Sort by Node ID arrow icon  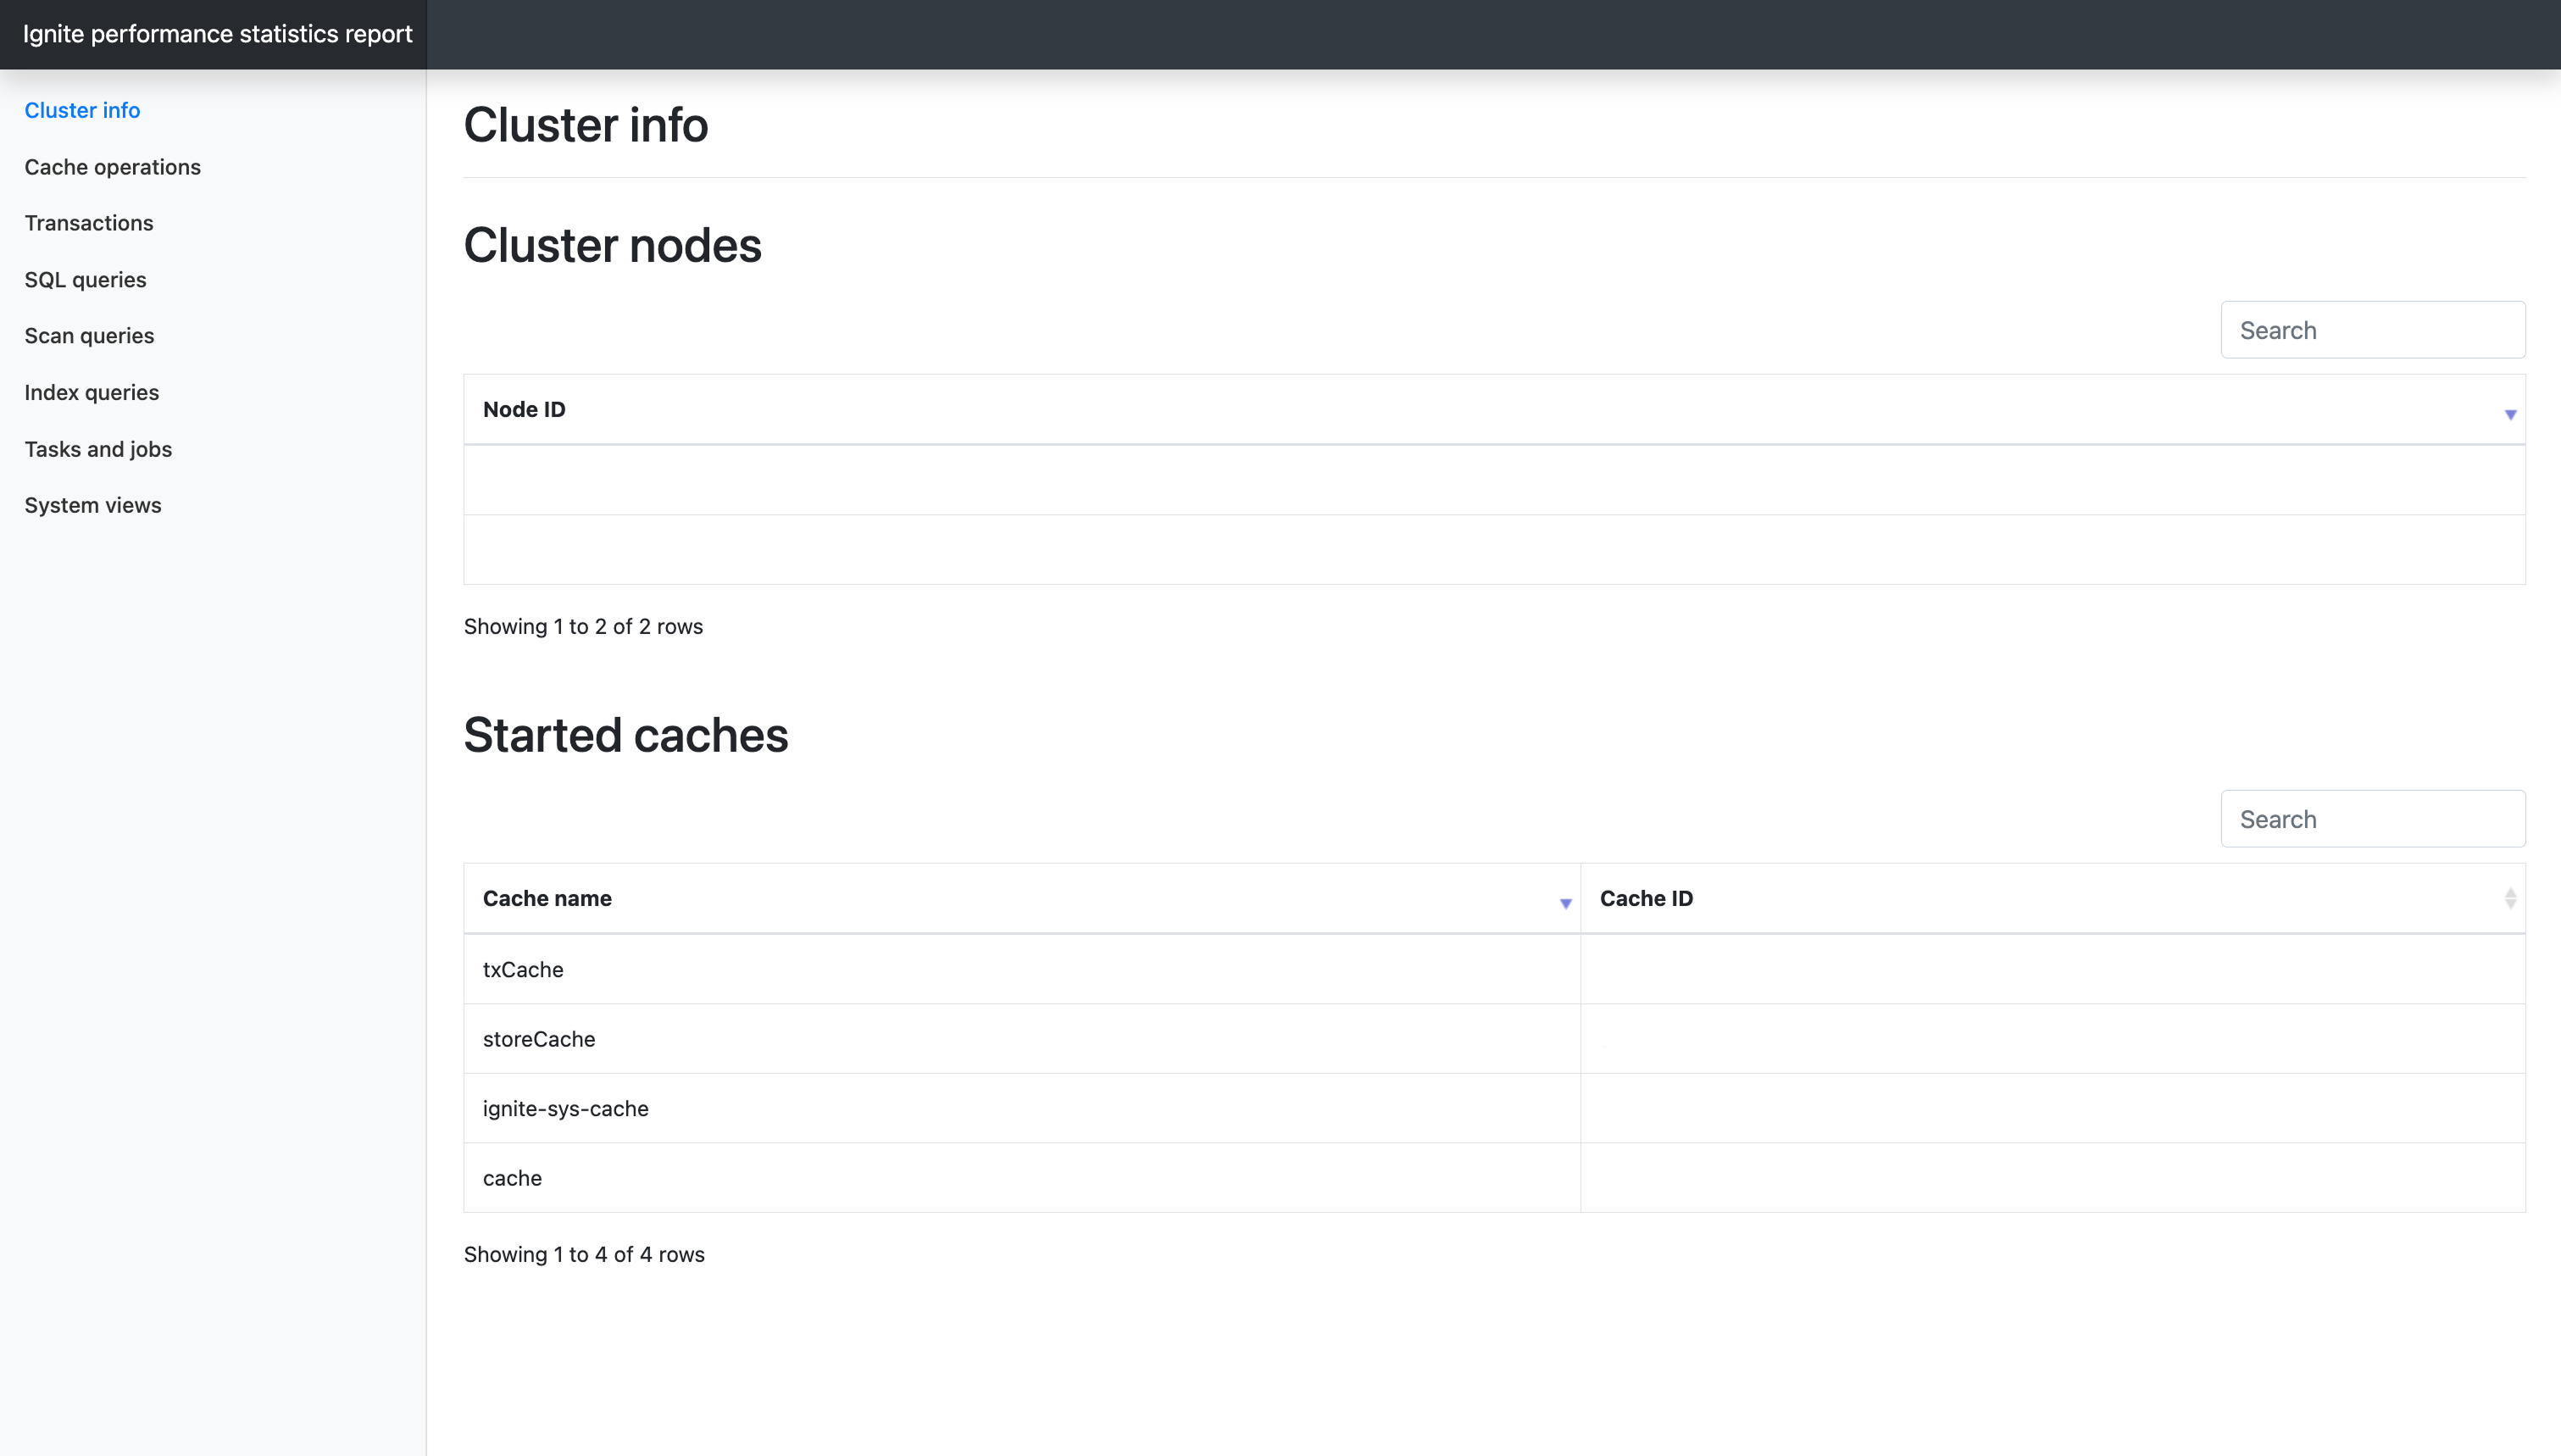[x=2510, y=414]
